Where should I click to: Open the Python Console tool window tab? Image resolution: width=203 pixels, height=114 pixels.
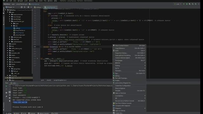point(43,113)
